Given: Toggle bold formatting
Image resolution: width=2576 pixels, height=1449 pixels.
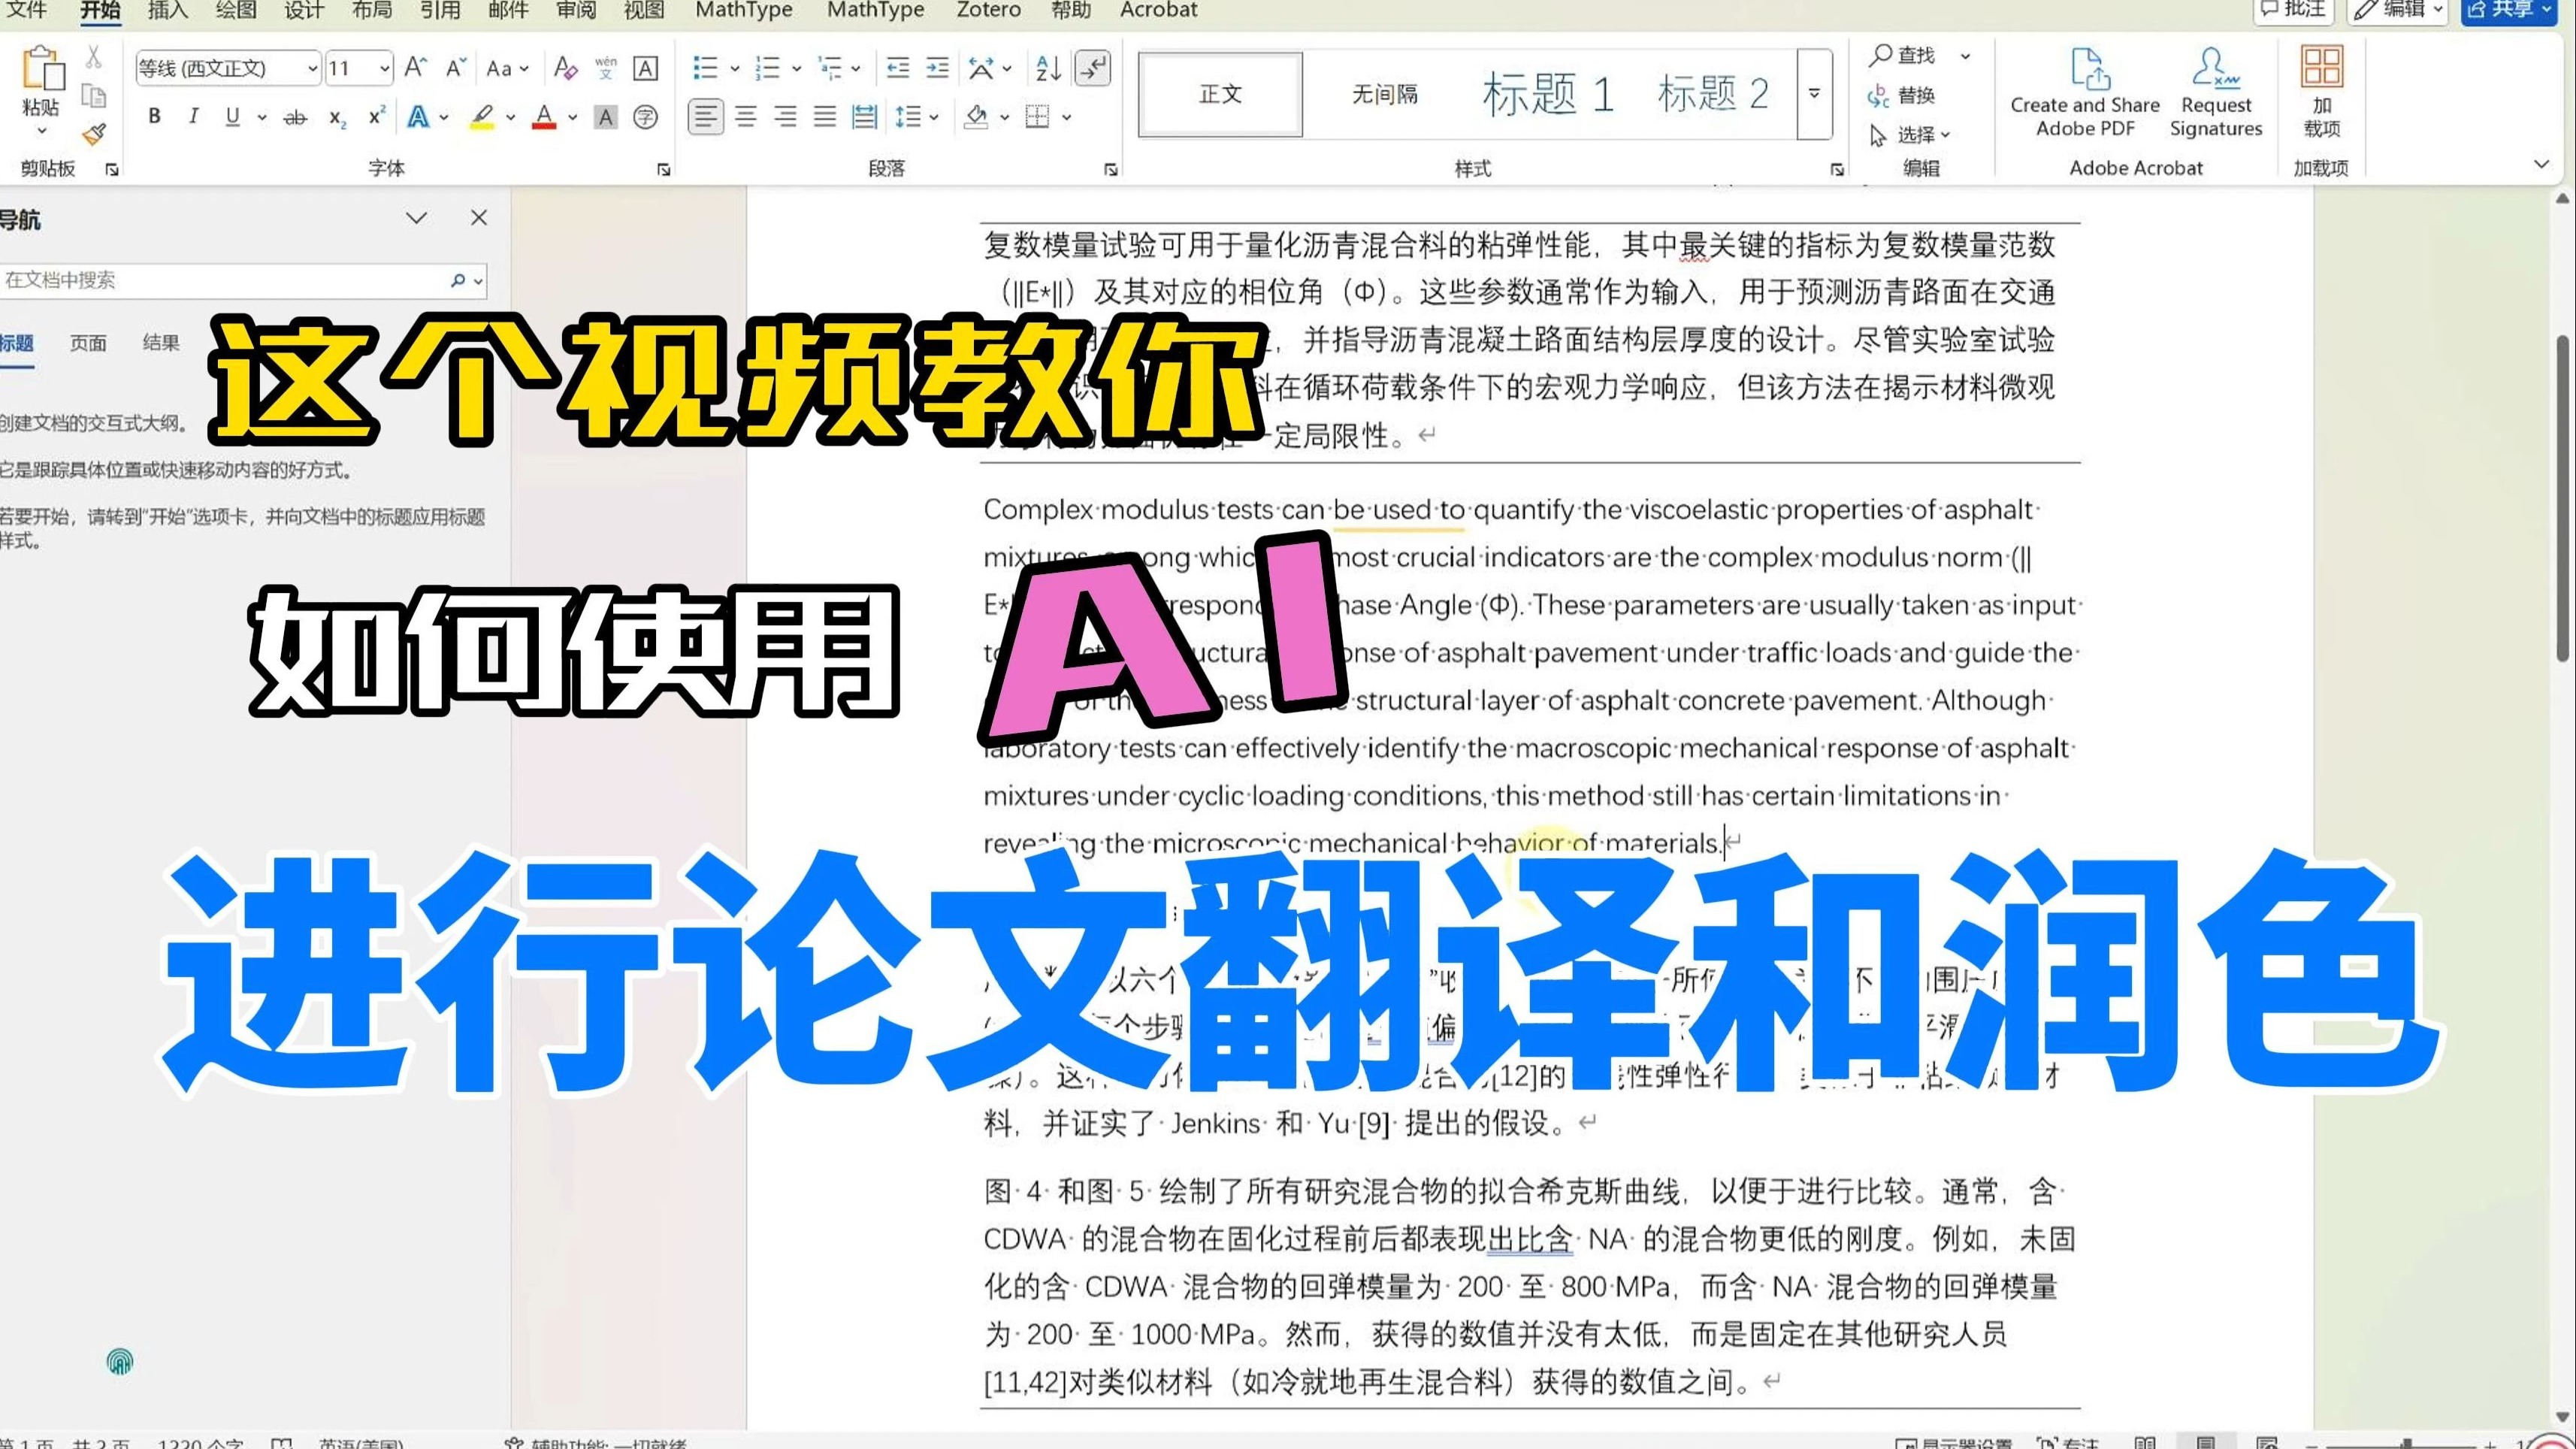Looking at the screenshot, I should [154, 117].
